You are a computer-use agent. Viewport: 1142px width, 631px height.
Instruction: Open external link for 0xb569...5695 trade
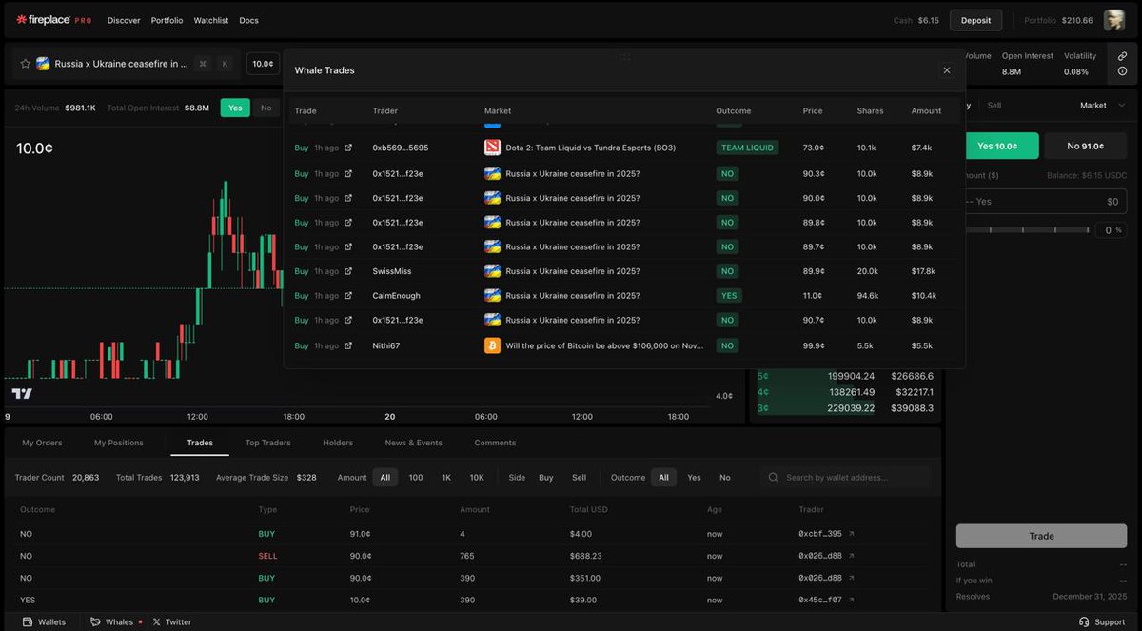(348, 148)
